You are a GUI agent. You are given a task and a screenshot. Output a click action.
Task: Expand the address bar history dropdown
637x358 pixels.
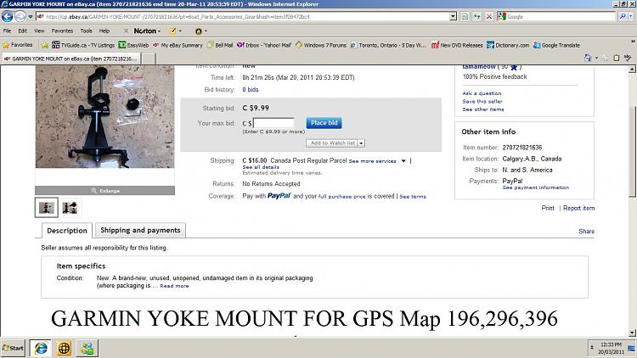click(453, 17)
